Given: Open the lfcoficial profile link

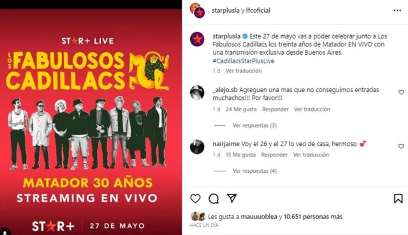Looking at the screenshot, I should [x=258, y=10].
